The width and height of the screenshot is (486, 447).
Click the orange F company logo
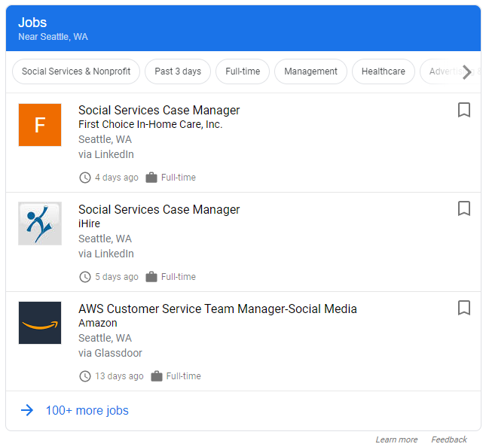point(40,125)
